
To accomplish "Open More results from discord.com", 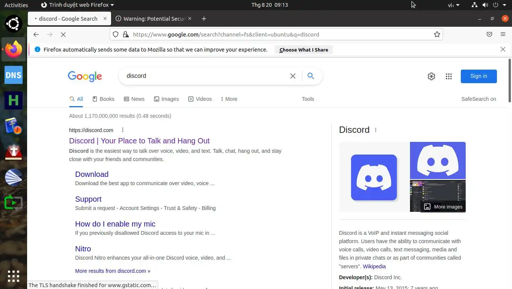I will (x=113, y=271).
